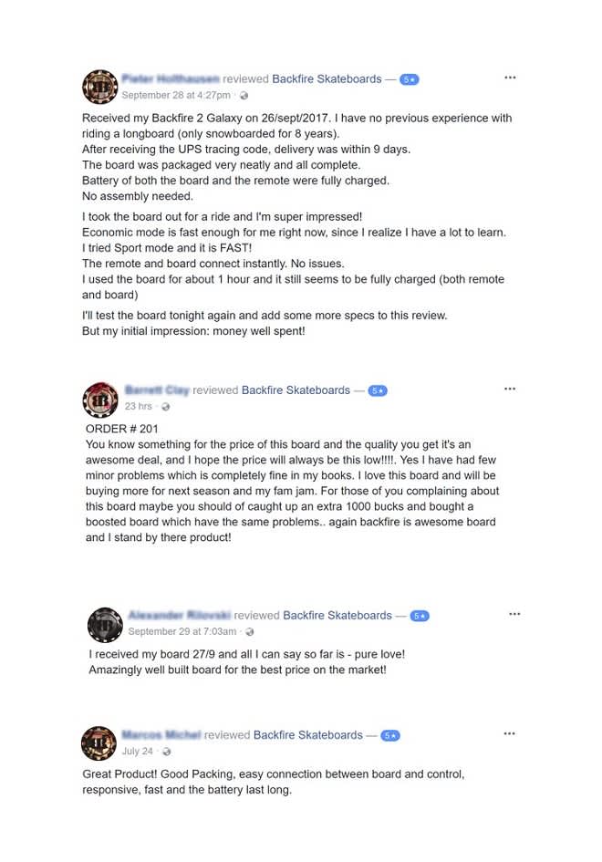Click the profile avatar of the first reviewer
This screenshot has width=602, height=862.
[100, 87]
